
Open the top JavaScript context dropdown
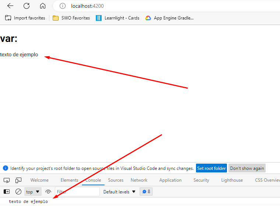(x=33, y=192)
